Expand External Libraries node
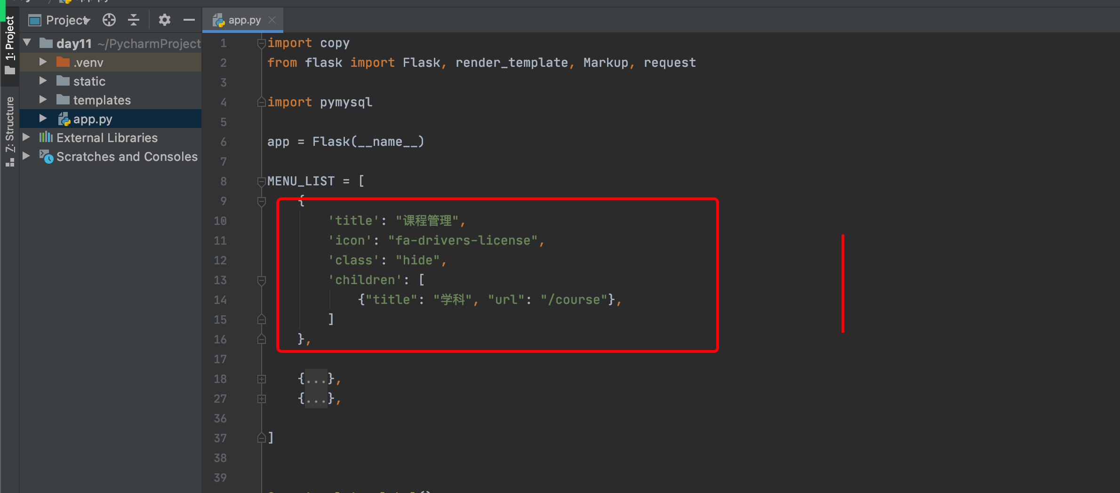 click(26, 137)
